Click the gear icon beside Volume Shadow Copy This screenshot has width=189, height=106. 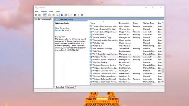pos(91,37)
